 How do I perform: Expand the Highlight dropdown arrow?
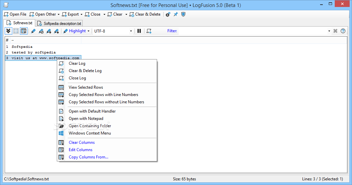pyautogui.click(x=88, y=31)
